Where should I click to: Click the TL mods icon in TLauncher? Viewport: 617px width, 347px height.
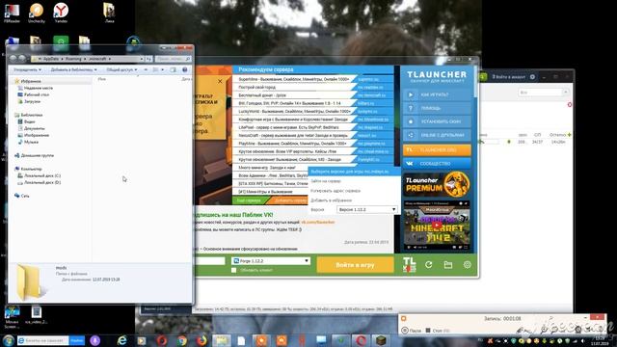pyautogui.click(x=409, y=264)
